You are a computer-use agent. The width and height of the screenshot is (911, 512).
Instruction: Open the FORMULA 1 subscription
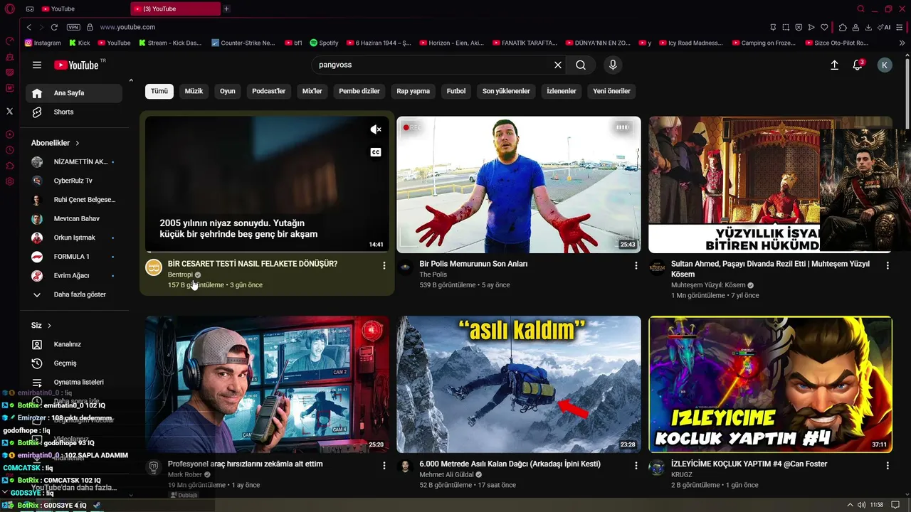click(x=74, y=257)
